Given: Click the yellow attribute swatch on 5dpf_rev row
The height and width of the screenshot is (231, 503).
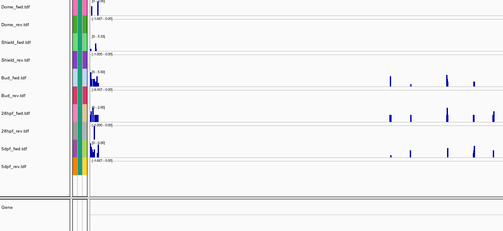Looking at the screenshot, I should click(x=85, y=166).
